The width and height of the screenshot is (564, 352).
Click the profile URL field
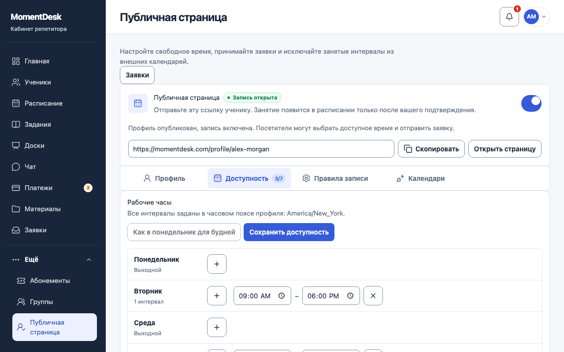[x=261, y=149]
